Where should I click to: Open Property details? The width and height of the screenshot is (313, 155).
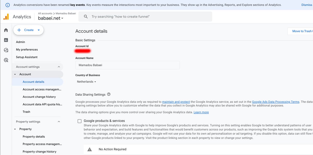click(x=34, y=137)
